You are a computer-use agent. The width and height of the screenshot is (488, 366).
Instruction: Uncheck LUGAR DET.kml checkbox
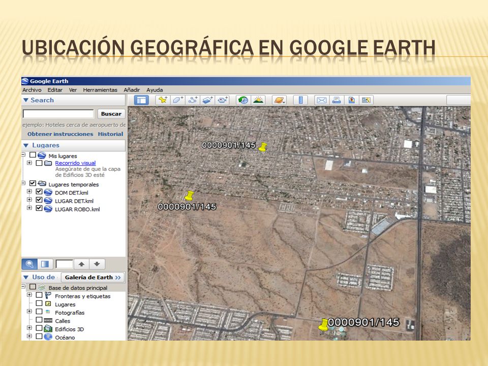coord(39,200)
